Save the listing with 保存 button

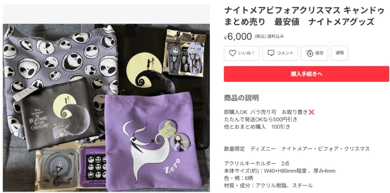pyautogui.click(x=314, y=53)
